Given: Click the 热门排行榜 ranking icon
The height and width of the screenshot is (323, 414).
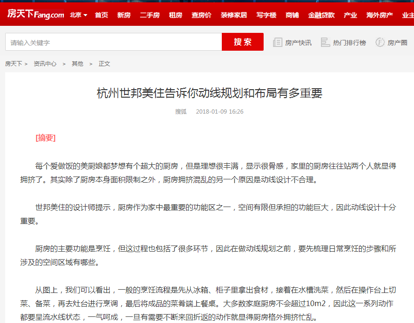Looking at the screenshot, I should (x=325, y=42).
